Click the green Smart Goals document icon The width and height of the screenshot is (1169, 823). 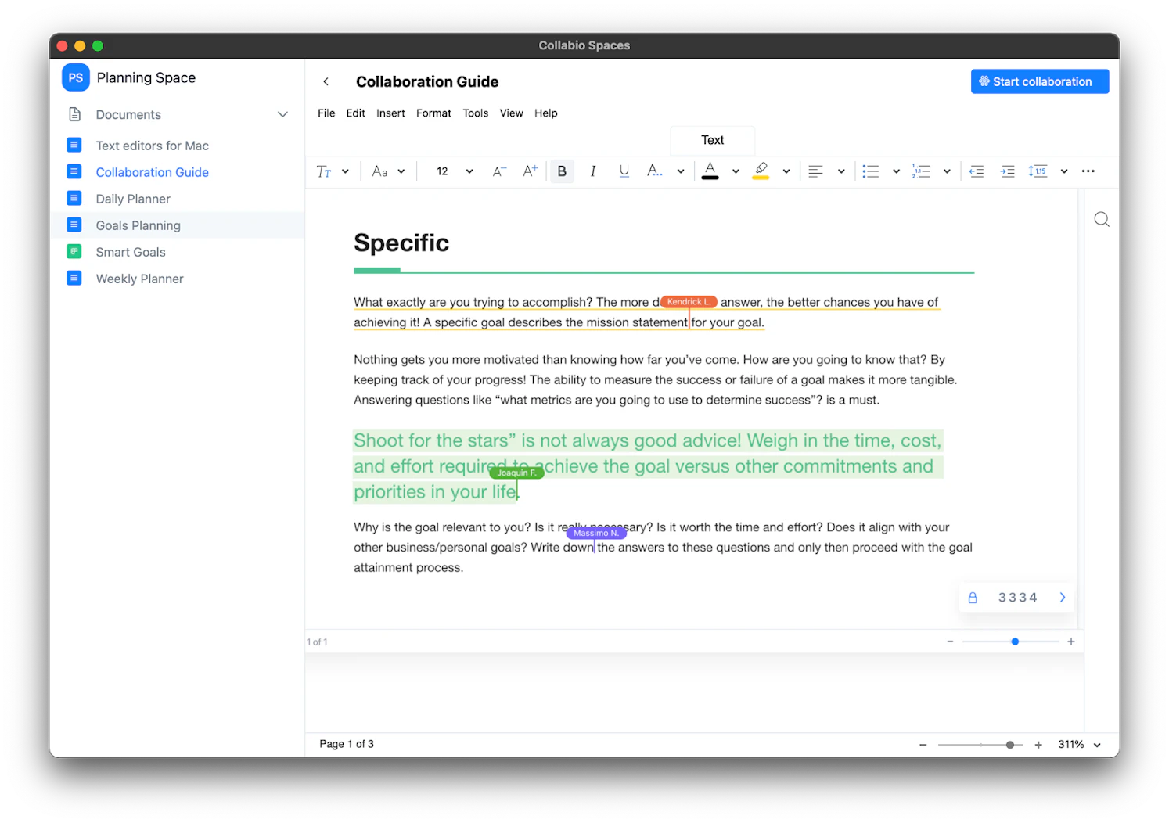coord(74,251)
